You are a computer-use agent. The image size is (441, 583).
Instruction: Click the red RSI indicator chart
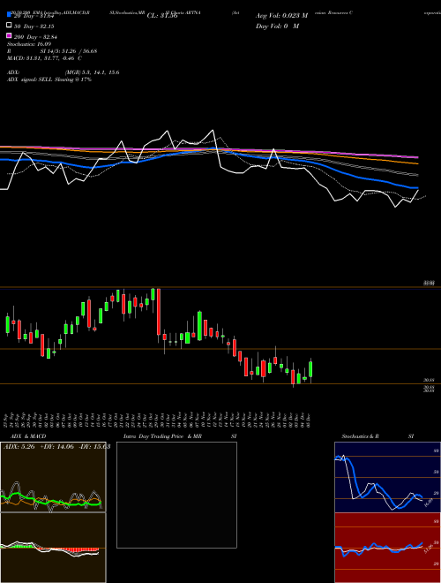(387, 548)
